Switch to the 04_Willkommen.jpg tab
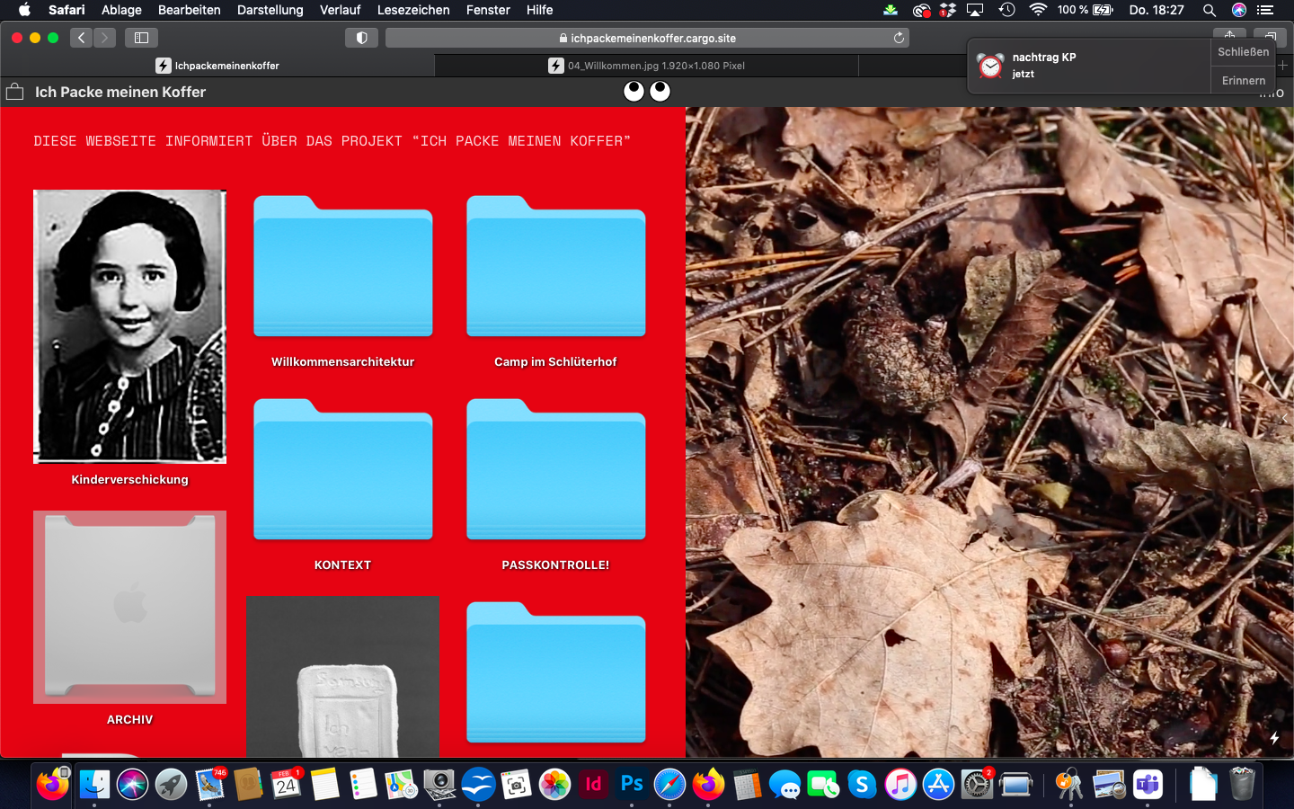Image resolution: width=1294 pixels, height=809 pixels. click(647, 66)
